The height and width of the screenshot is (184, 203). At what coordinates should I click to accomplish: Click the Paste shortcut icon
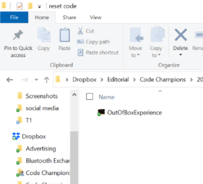click(x=80, y=52)
